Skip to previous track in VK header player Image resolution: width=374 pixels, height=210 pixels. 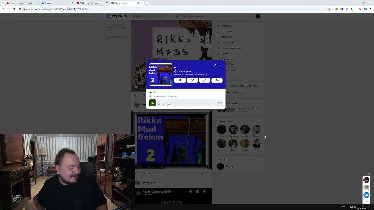(x=177, y=16)
